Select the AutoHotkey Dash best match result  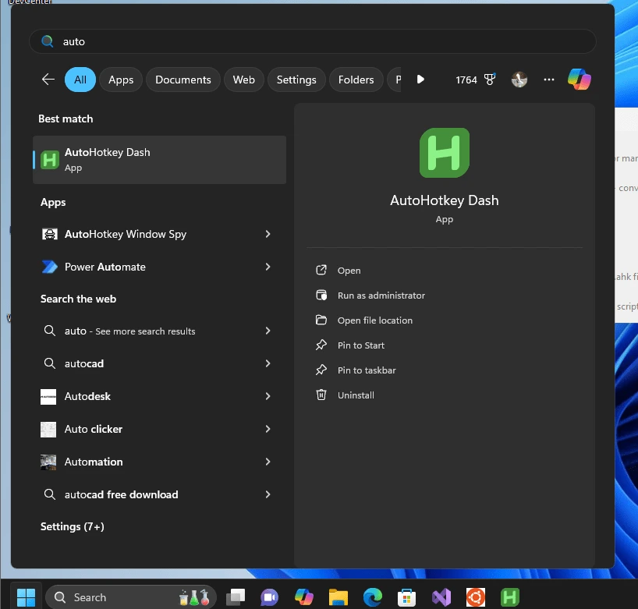[x=159, y=160]
